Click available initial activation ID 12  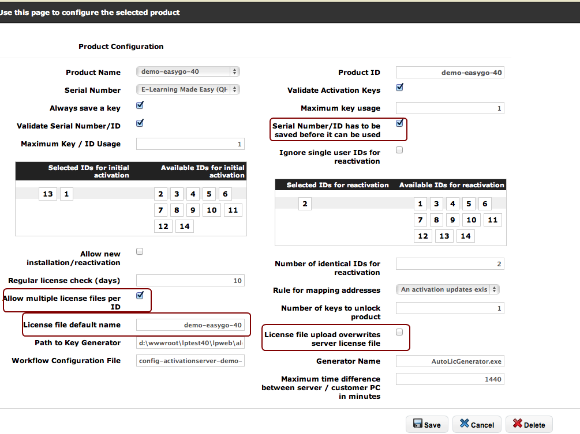(x=163, y=227)
